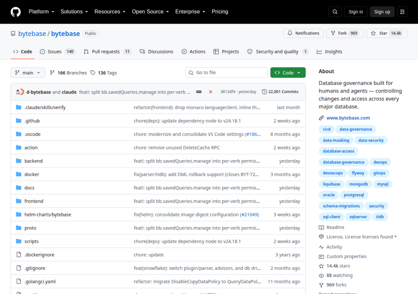
Task: Click the failed status X icon
Action: click(x=211, y=92)
